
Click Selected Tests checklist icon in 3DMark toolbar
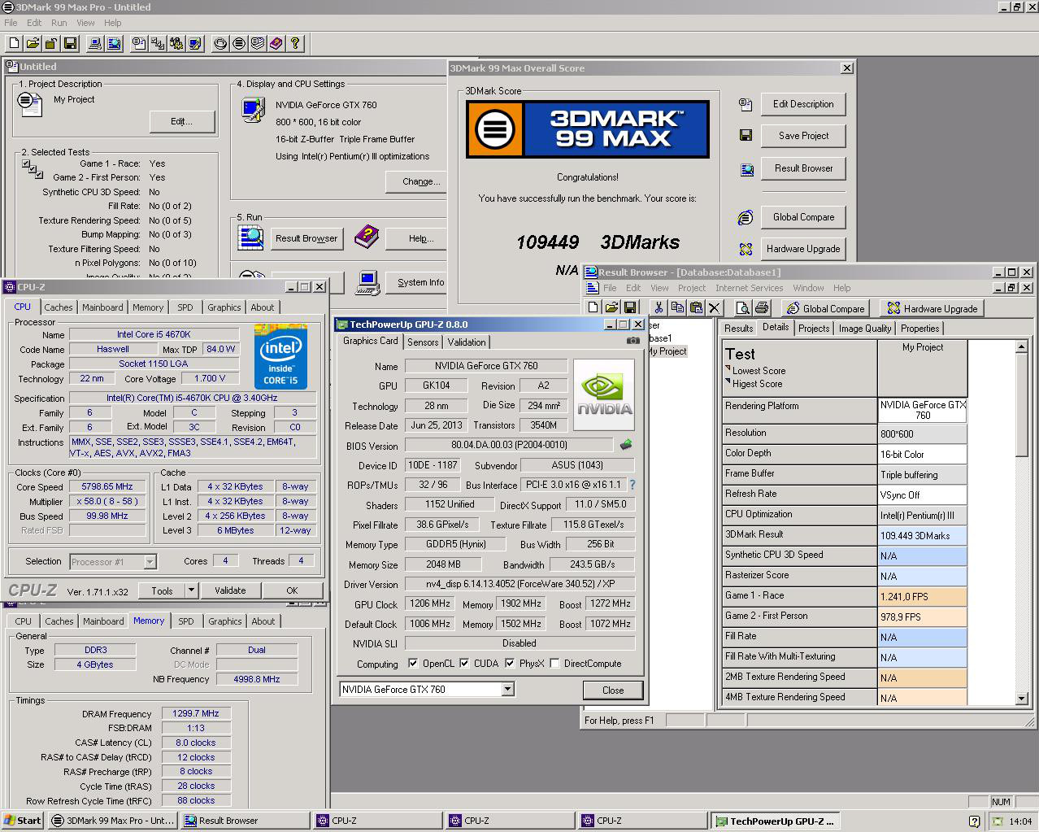point(158,43)
